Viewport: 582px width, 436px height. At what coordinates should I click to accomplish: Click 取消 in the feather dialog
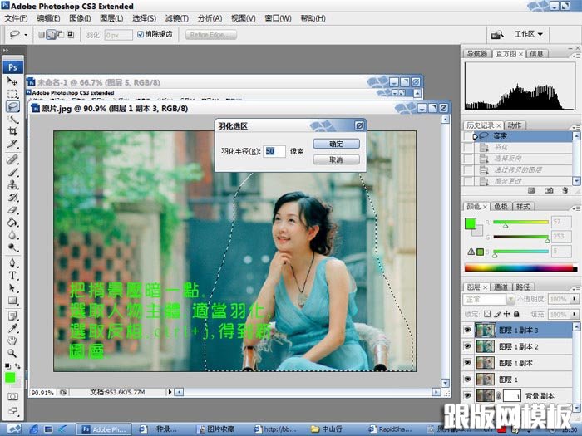click(336, 159)
